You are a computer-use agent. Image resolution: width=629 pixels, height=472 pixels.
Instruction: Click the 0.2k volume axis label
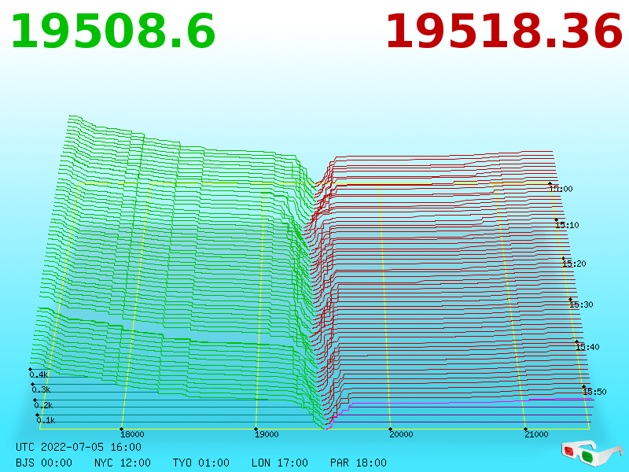pyautogui.click(x=44, y=405)
